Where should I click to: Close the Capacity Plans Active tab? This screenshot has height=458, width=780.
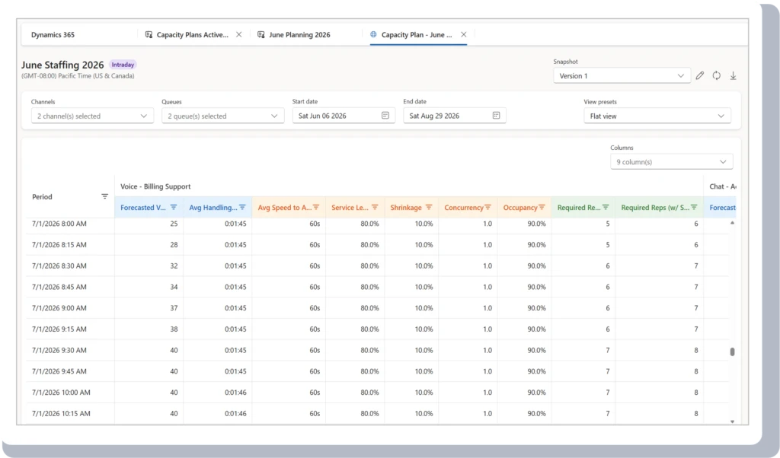click(238, 35)
